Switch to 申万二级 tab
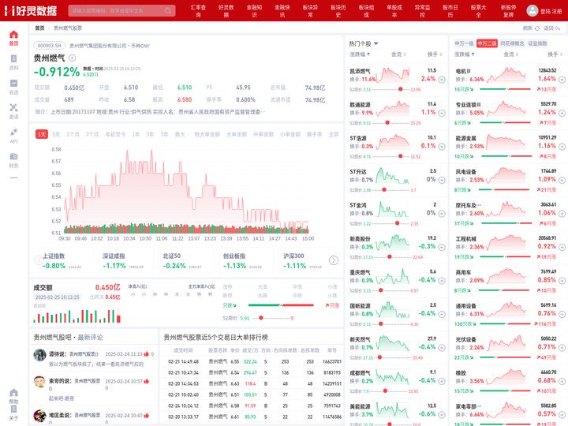This screenshot has height=426, width=568. [487, 43]
